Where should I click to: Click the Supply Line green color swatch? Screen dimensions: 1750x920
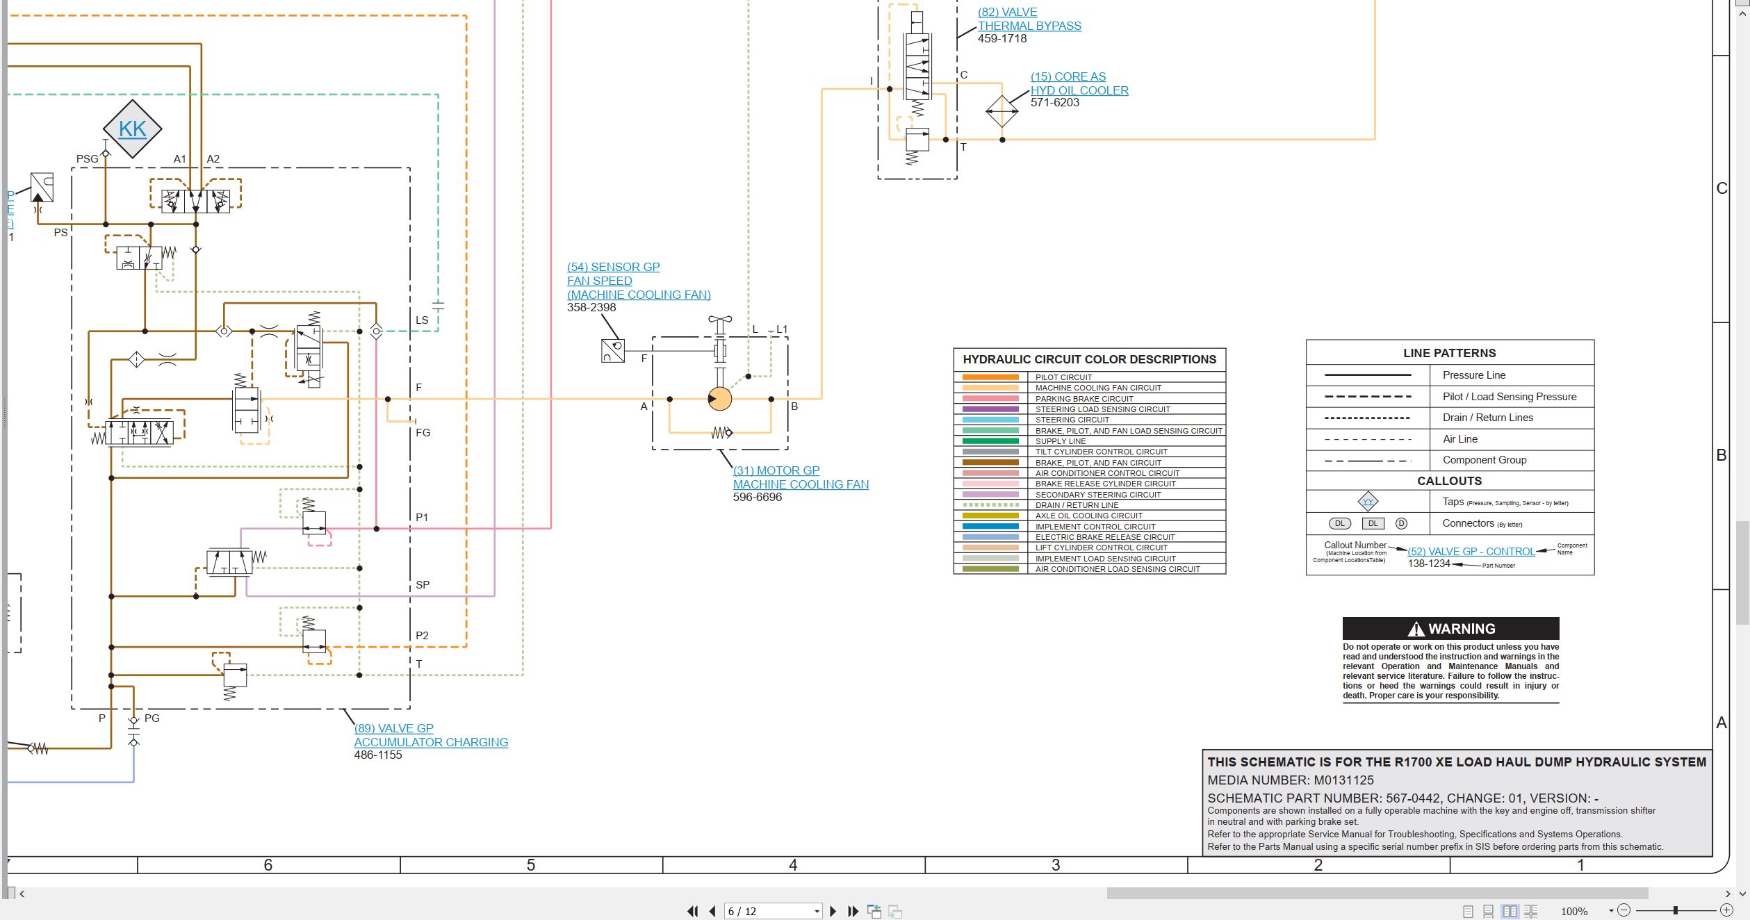point(990,441)
